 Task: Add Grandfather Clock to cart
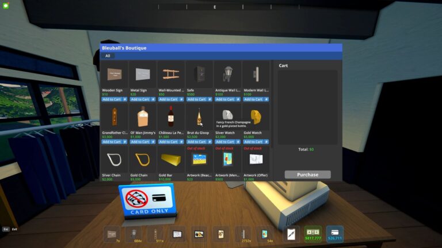pos(112,142)
